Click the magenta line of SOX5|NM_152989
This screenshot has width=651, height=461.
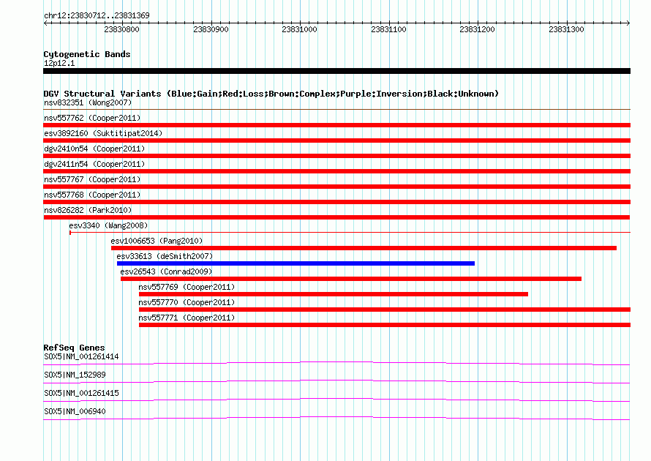336,382
